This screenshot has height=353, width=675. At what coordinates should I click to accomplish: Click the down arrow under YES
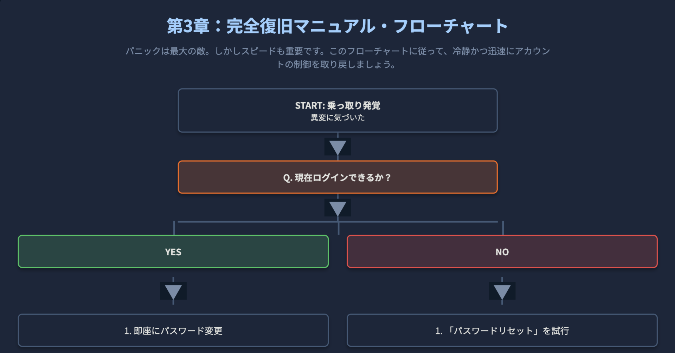pyautogui.click(x=173, y=291)
